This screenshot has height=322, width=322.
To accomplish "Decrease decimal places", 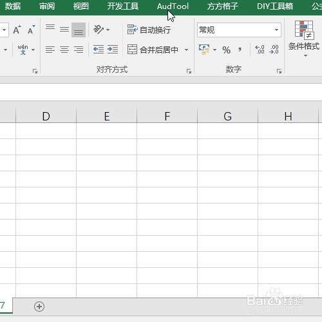I will coord(274,50).
